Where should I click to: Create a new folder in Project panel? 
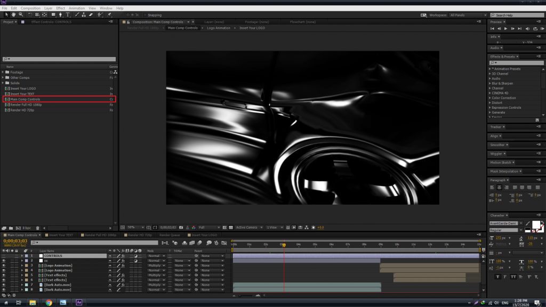pyautogui.click(x=11, y=228)
